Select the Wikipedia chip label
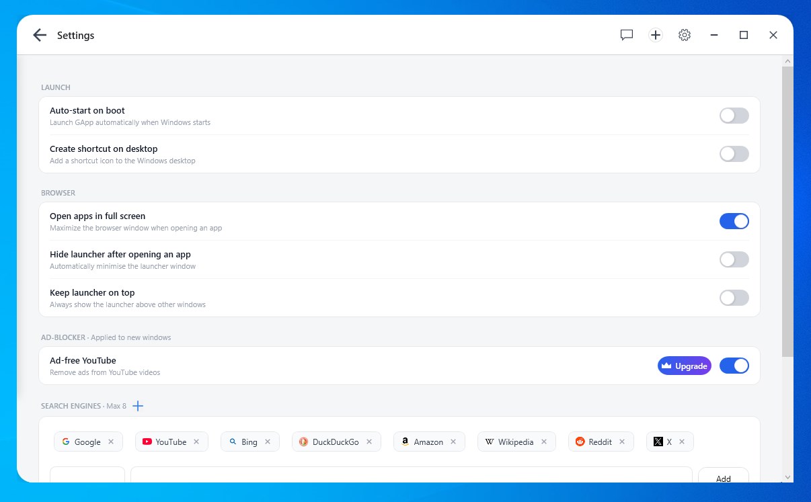The height and width of the screenshot is (502, 811). pyautogui.click(x=516, y=442)
